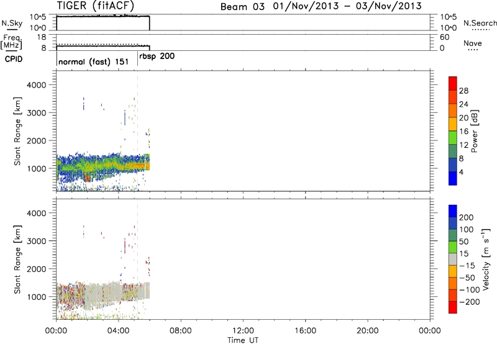This screenshot has height=344, width=497.
Task: Click the Time UT axis title
Action: pyautogui.click(x=243, y=340)
